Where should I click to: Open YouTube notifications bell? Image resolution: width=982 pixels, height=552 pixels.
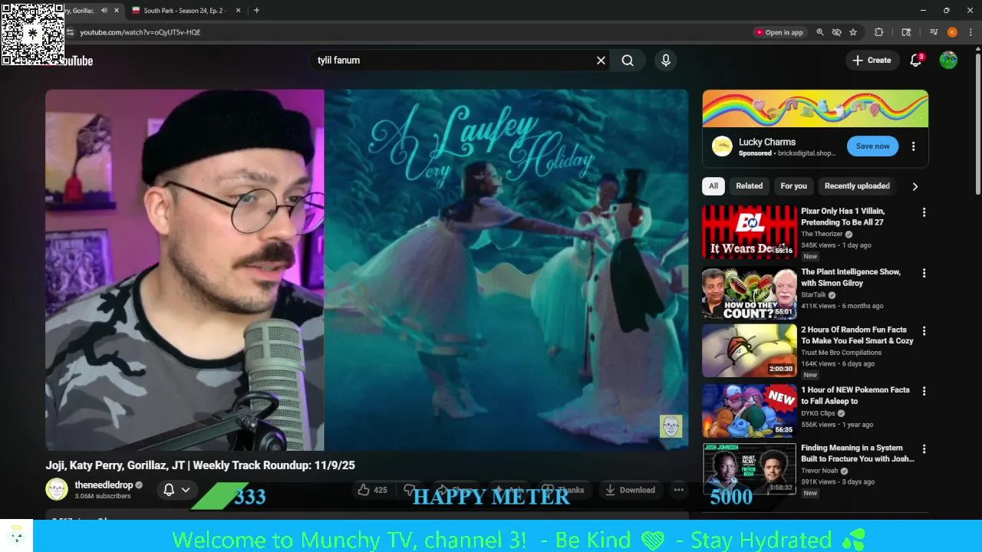(915, 61)
